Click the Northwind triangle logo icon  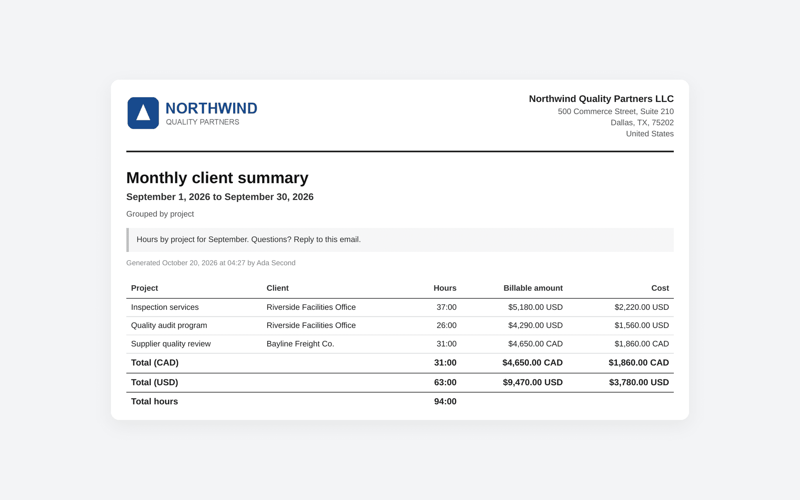click(143, 113)
